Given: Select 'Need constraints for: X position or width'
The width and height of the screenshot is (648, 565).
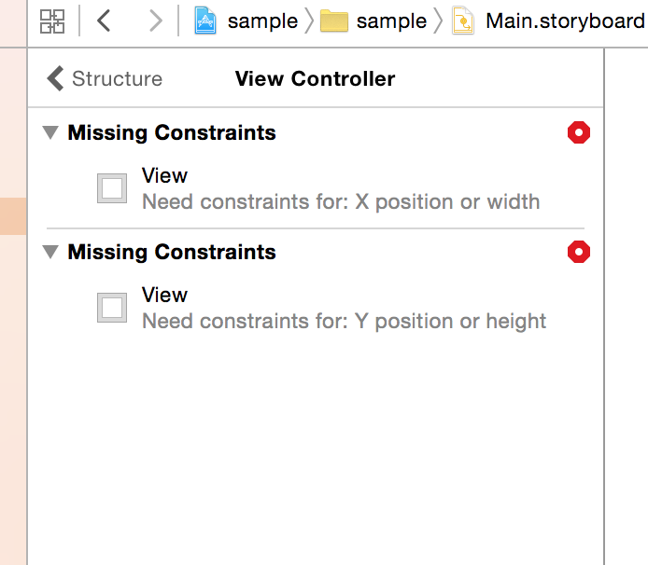Looking at the screenshot, I should pos(341,201).
